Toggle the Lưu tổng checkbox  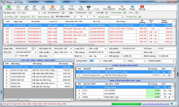tap(16, 17)
